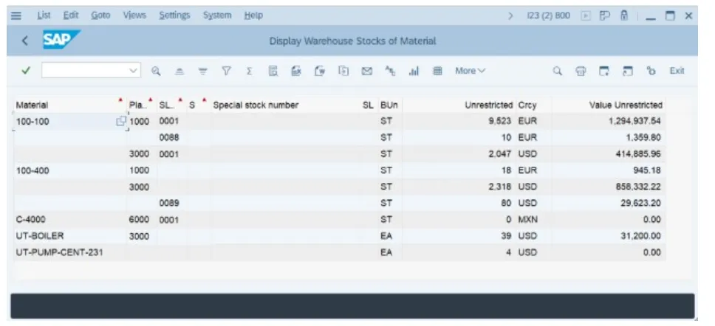
Task: Open the System menu
Action: point(217,15)
